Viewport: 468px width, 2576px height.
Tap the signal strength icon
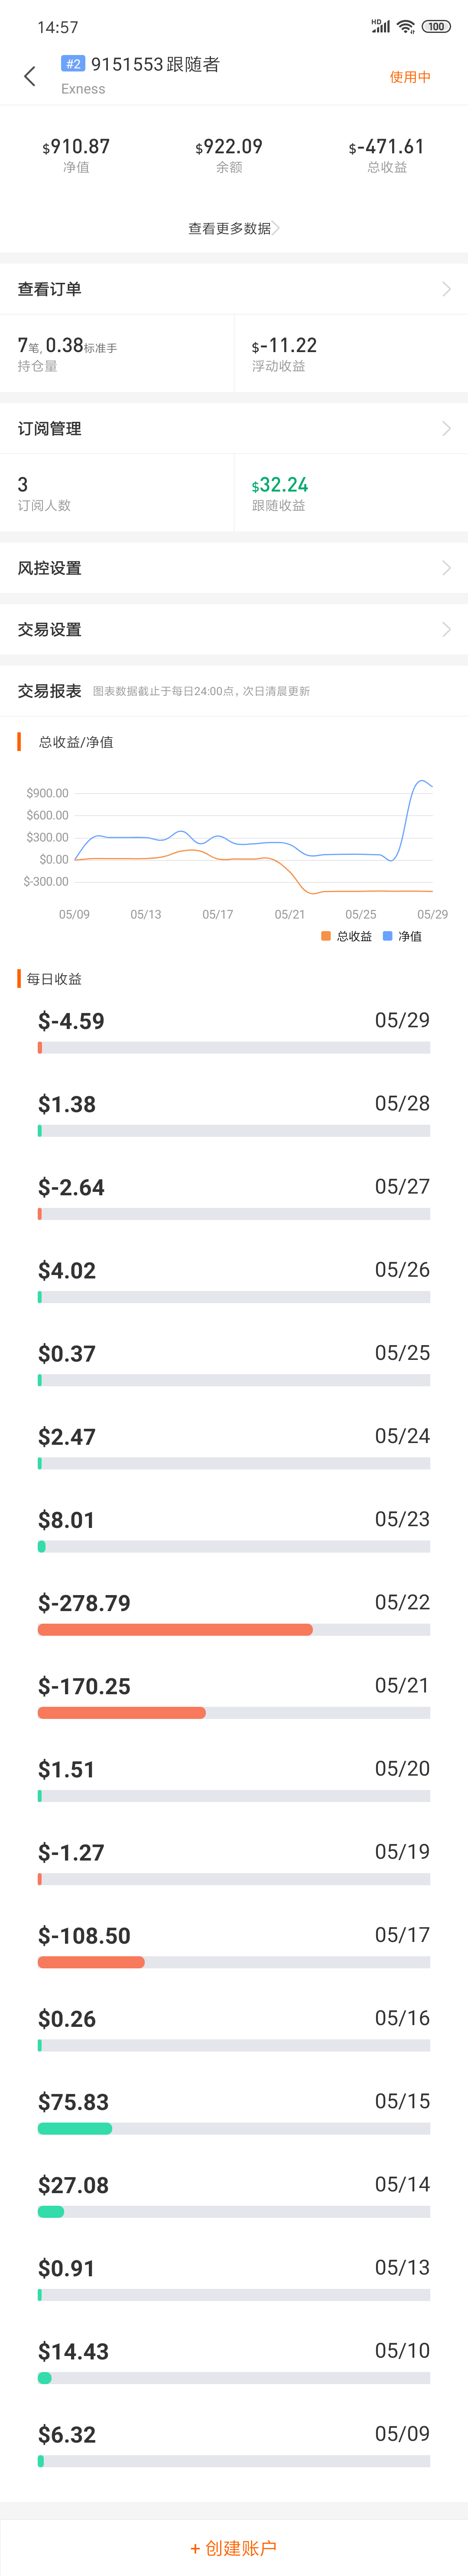[381, 27]
